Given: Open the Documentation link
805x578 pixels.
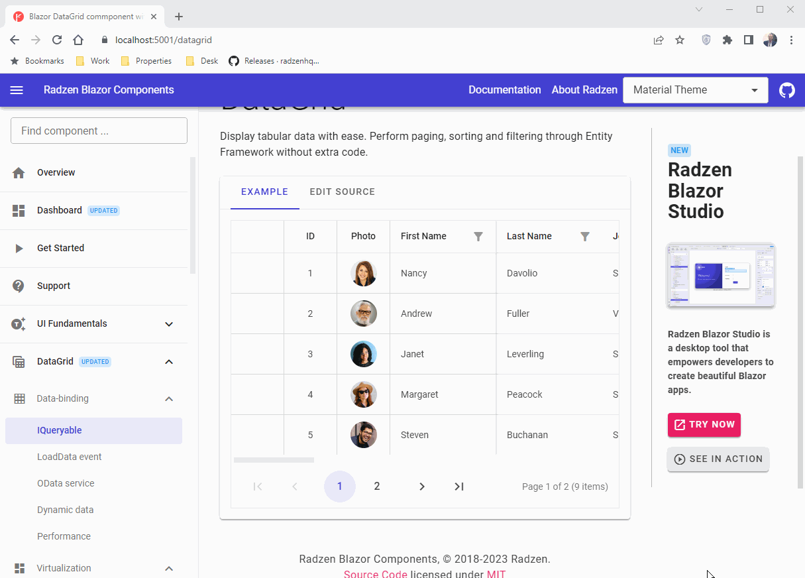Looking at the screenshot, I should 505,90.
